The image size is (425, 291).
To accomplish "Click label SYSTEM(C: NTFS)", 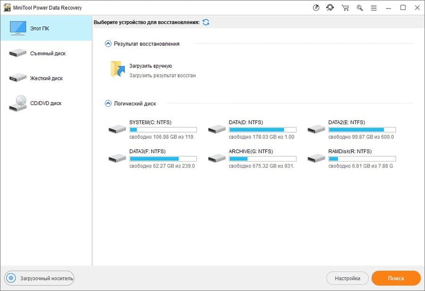I will [151, 122].
